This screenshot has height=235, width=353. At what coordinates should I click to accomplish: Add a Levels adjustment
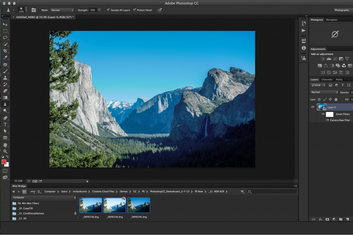(329, 59)
